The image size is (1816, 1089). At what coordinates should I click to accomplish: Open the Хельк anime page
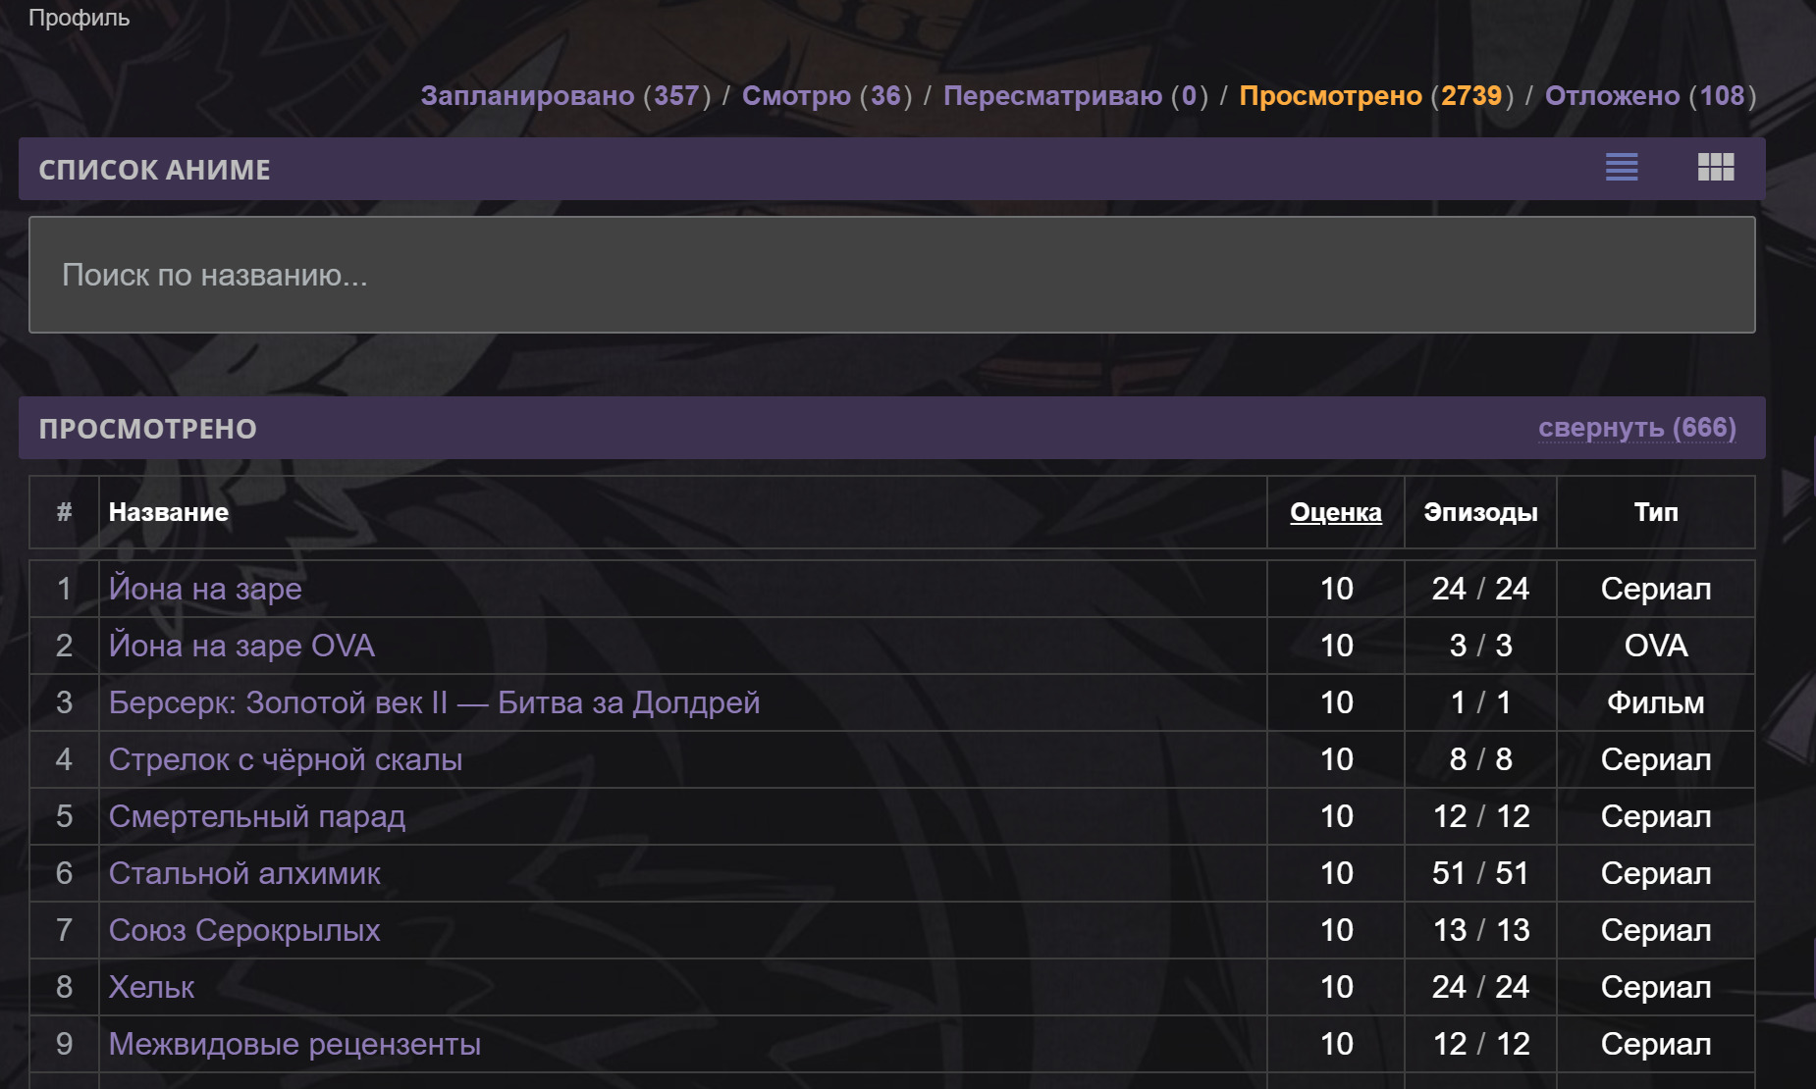151,987
